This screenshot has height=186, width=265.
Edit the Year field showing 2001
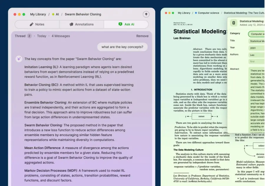pyautogui.click(x=256, y=48)
